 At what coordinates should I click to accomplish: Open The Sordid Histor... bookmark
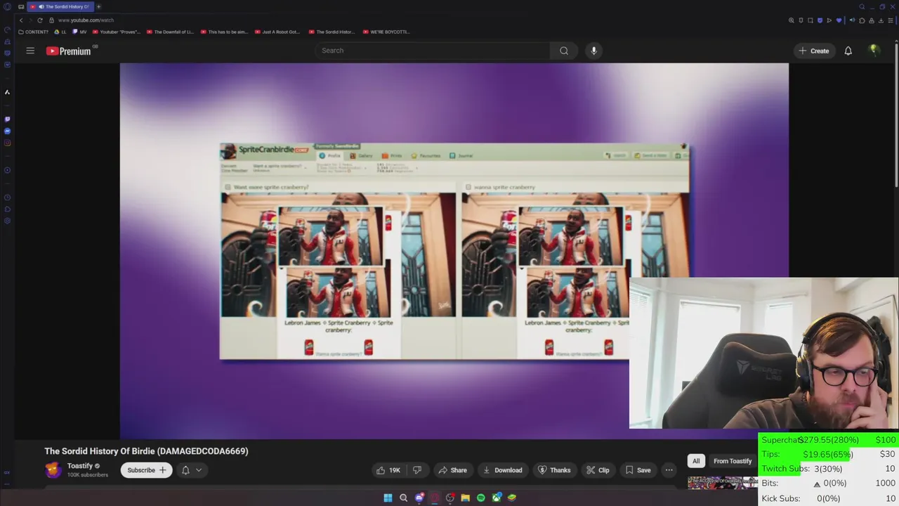(332, 32)
